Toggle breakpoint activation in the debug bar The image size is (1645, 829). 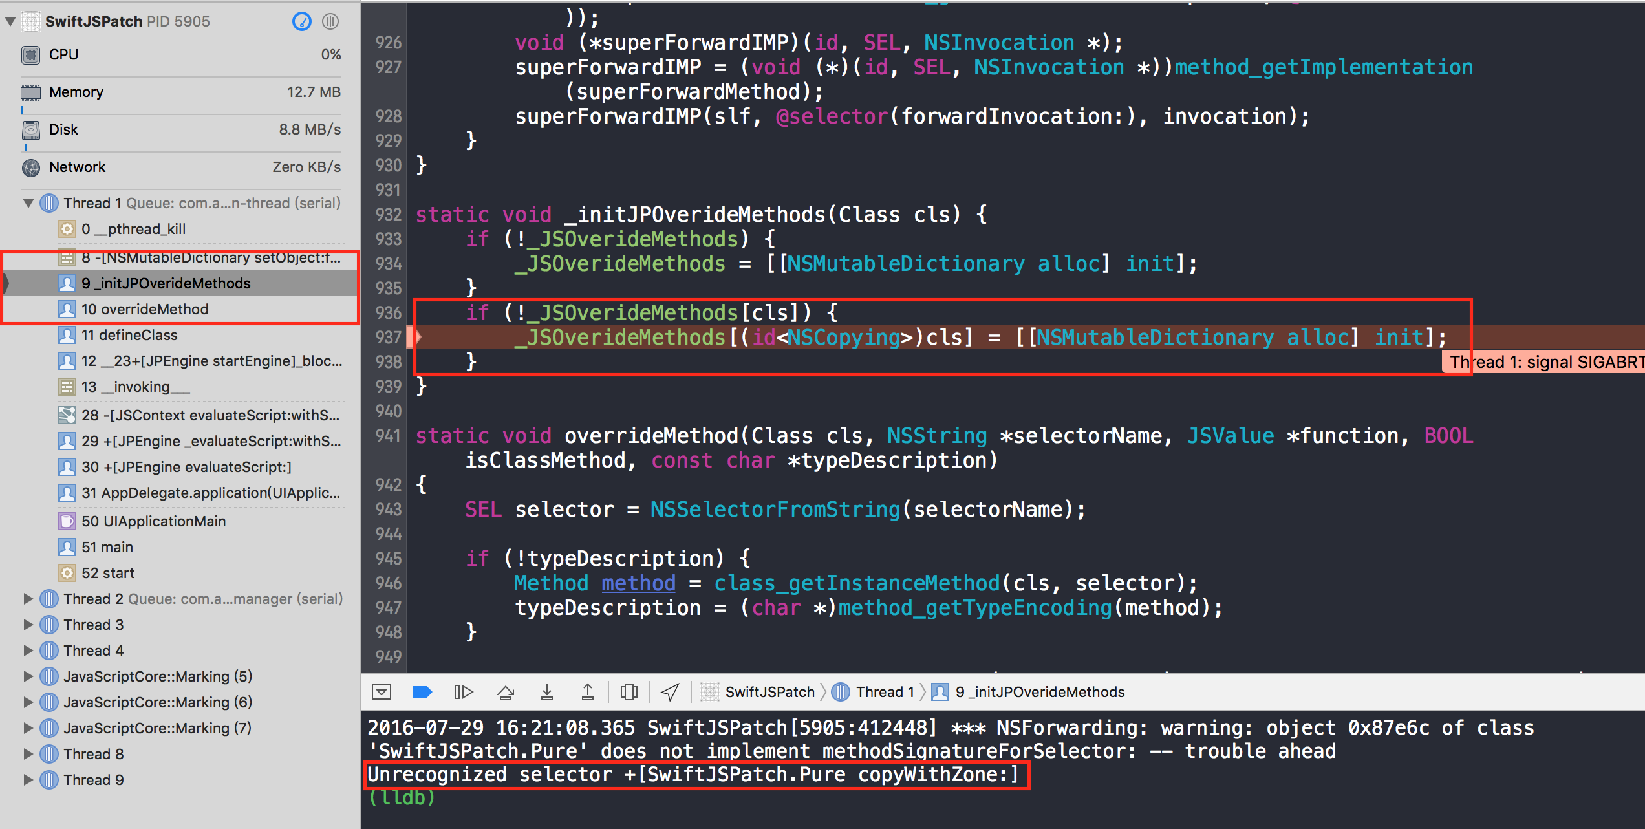[x=422, y=691]
